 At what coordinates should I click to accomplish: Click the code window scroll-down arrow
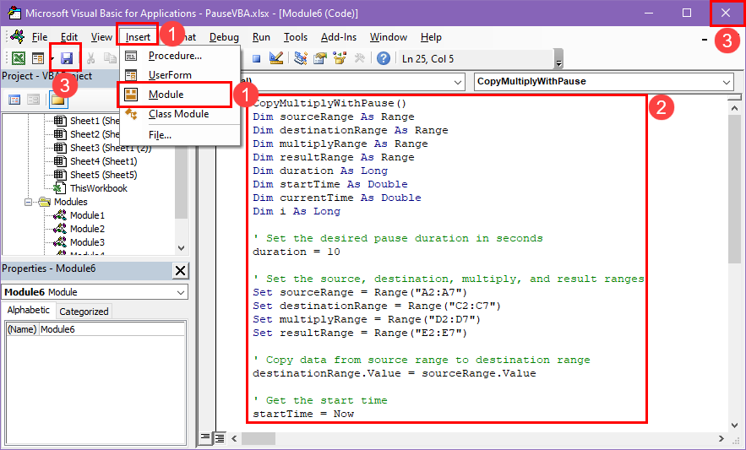tap(734, 426)
